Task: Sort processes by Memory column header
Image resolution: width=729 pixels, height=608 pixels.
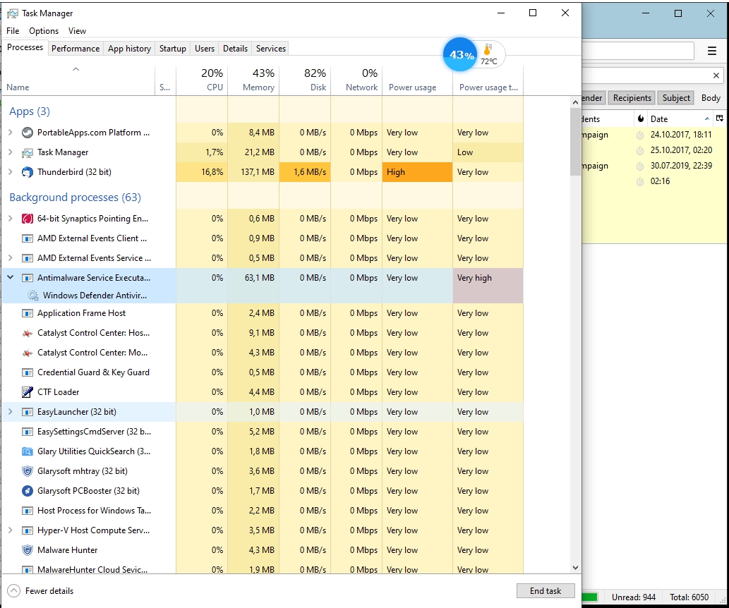Action: point(253,80)
